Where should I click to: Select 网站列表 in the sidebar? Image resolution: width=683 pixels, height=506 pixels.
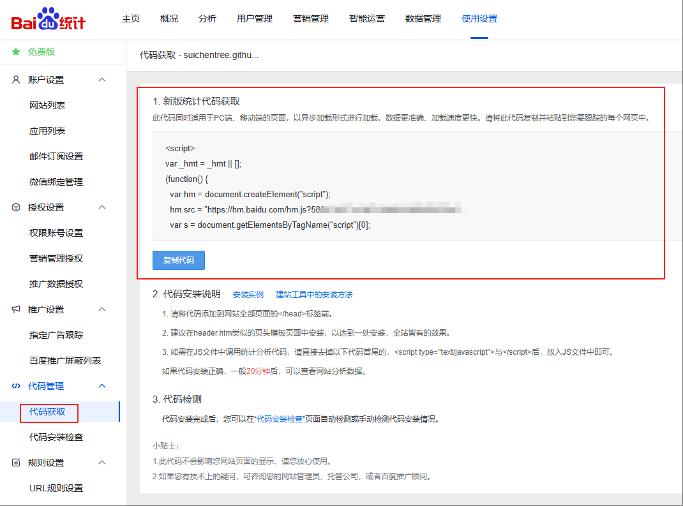pos(46,105)
